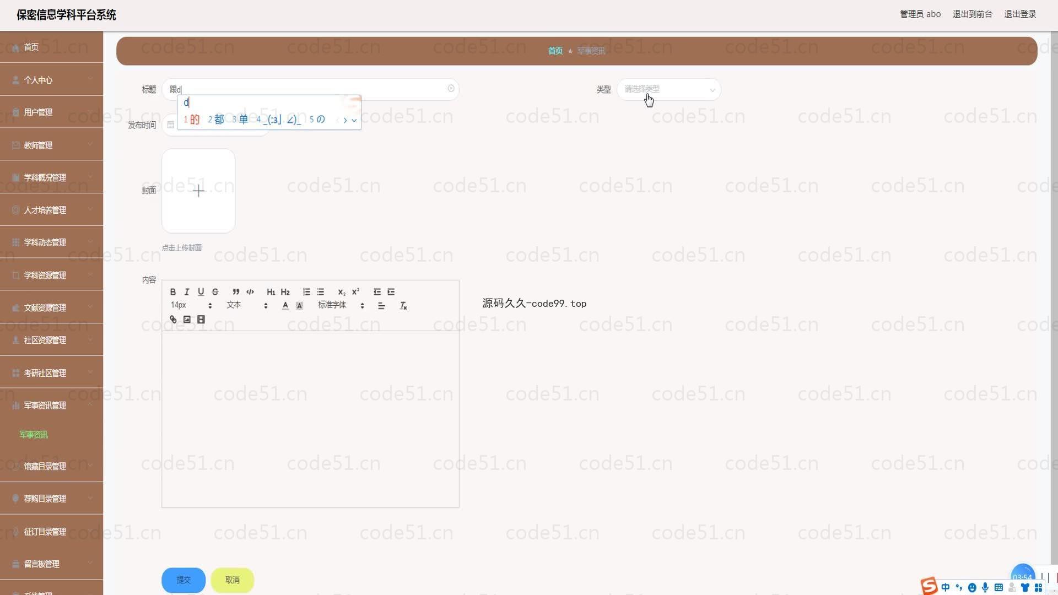Open the 征订目录管理 sidebar menu

(51, 532)
